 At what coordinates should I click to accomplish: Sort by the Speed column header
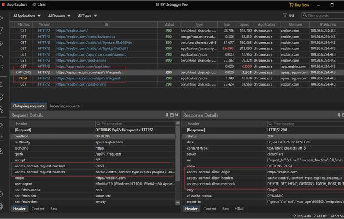pos(244,24)
